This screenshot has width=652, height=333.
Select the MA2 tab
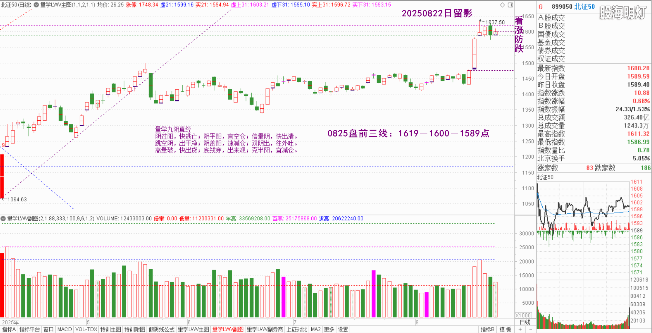click(316, 329)
